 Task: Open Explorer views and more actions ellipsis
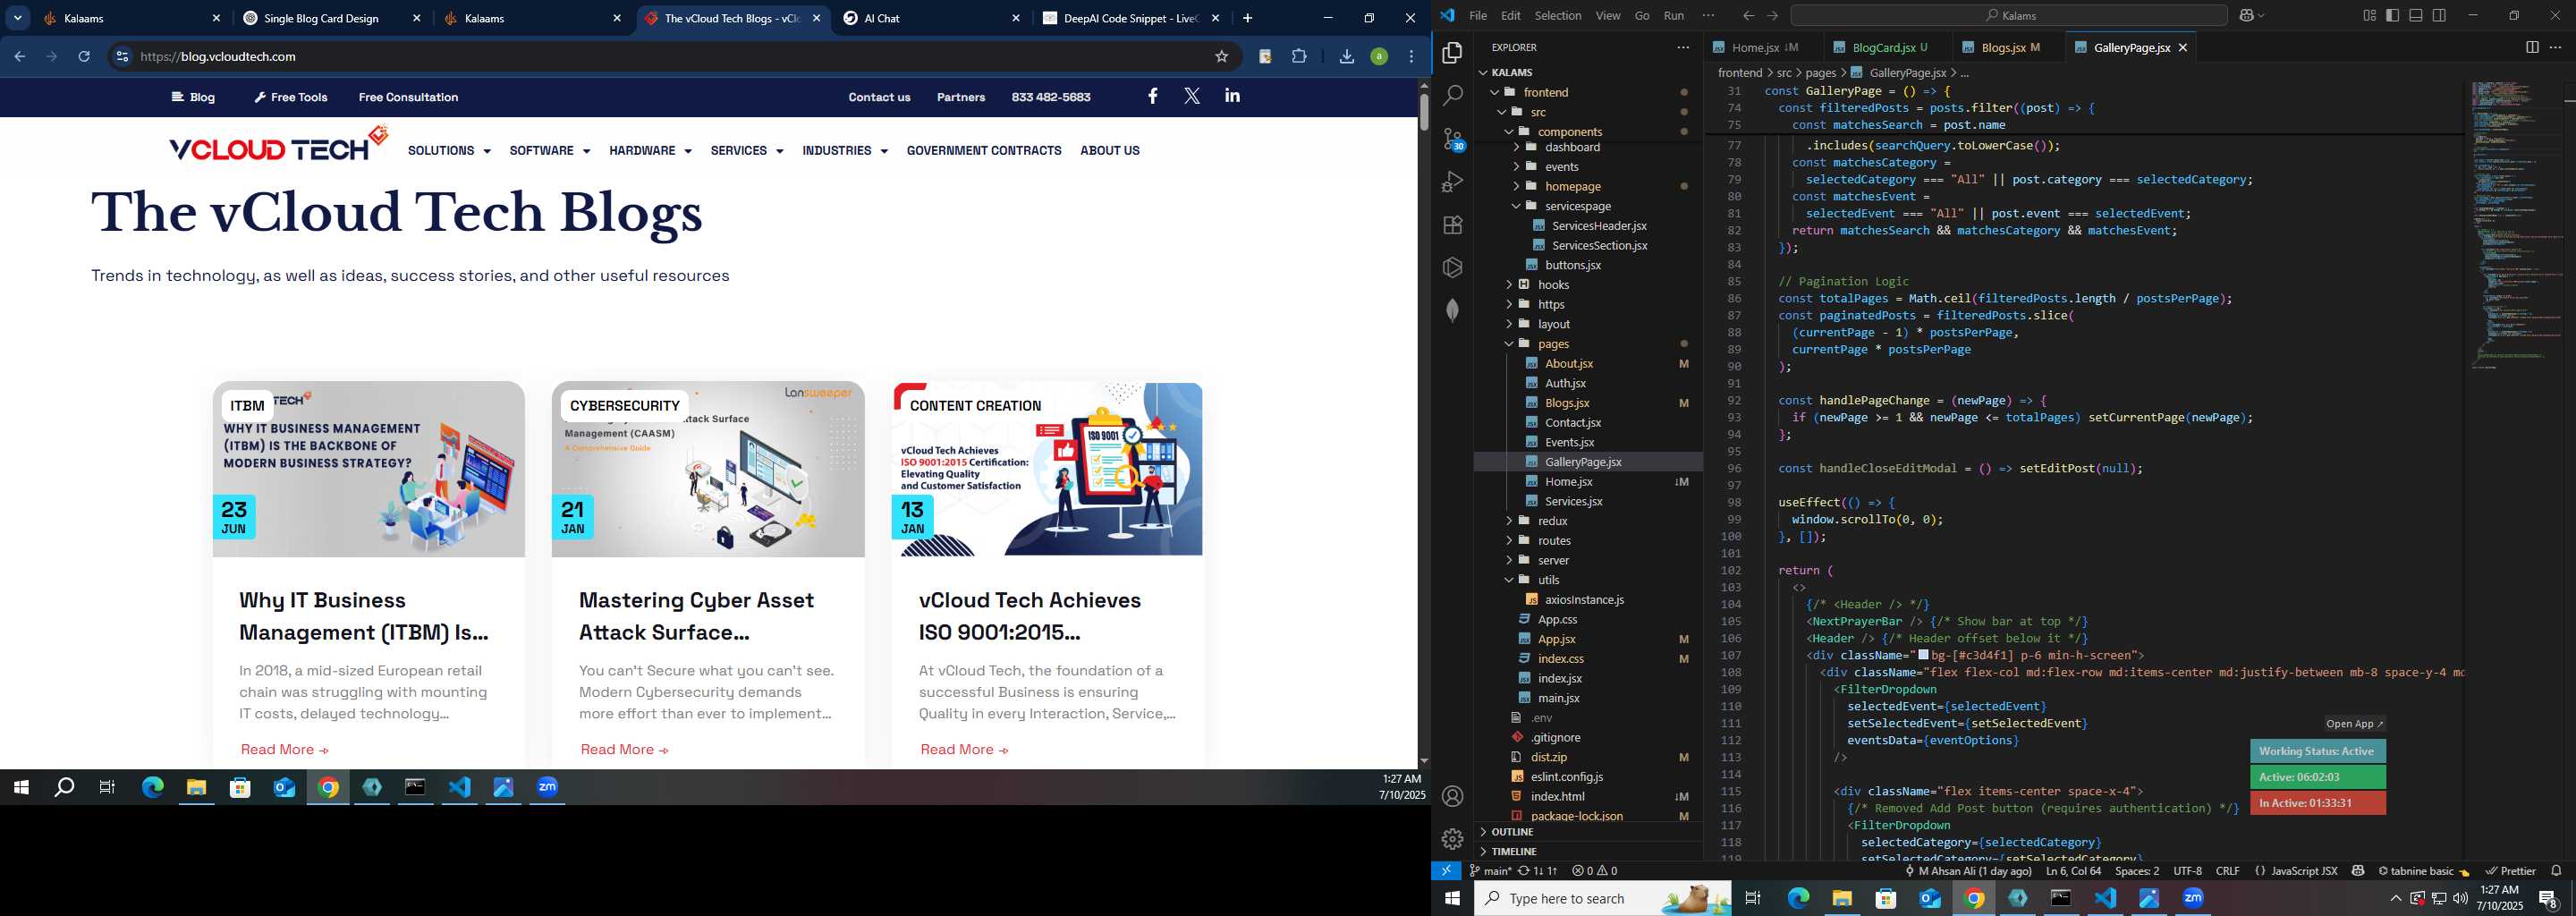[1683, 47]
